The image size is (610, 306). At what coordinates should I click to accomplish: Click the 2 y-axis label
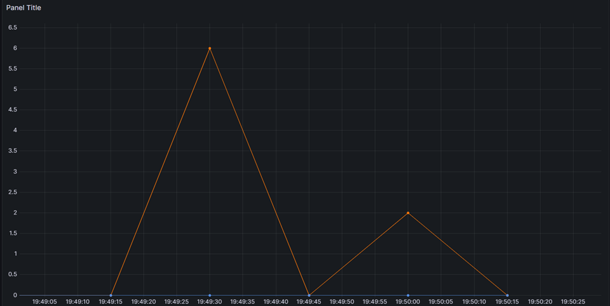[15, 213]
